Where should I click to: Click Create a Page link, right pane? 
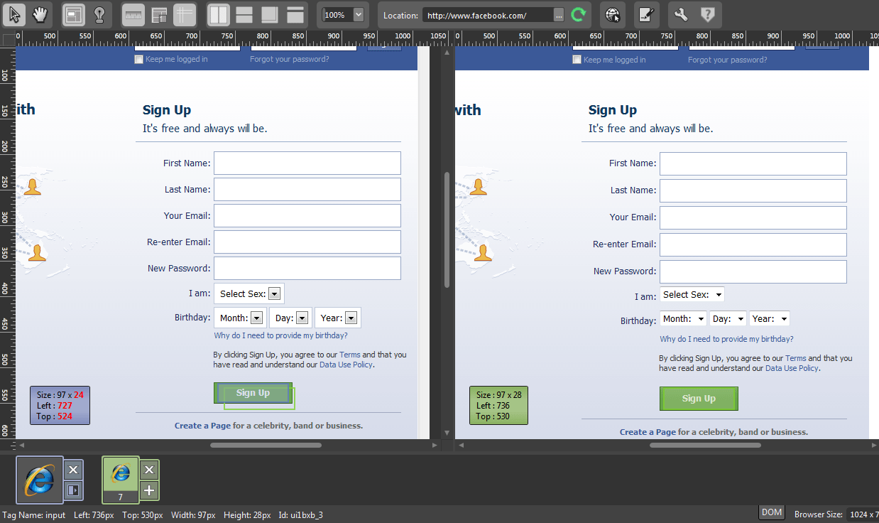(648, 432)
